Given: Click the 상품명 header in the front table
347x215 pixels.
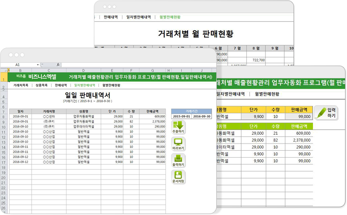Looking at the screenshot, I should [x=84, y=111].
